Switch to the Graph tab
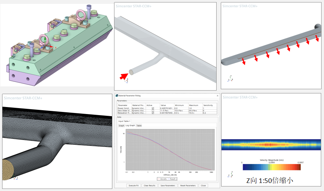The width and height of the screenshot is (324, 191). coord(121,125)
